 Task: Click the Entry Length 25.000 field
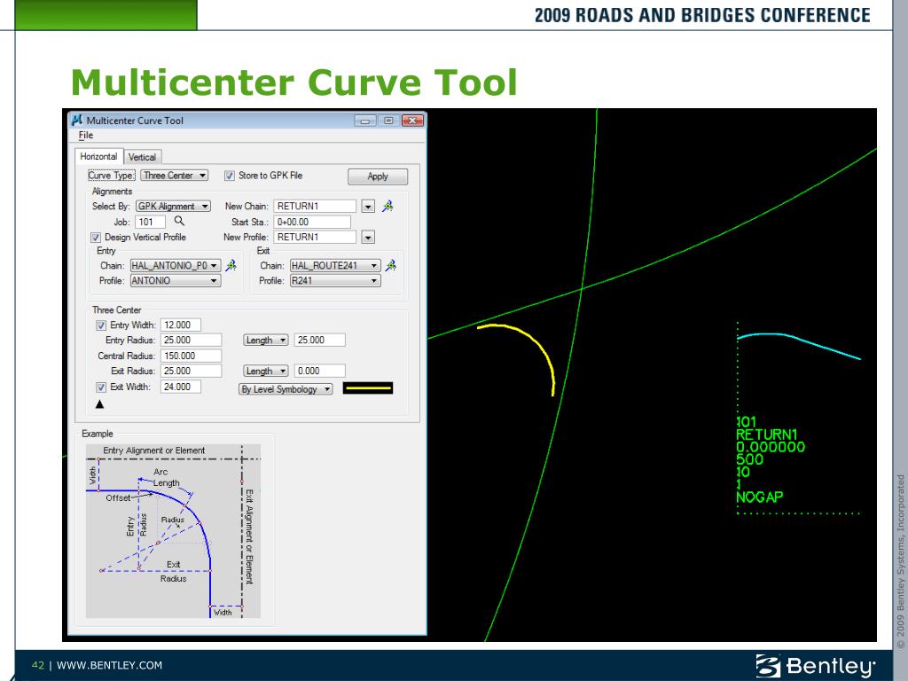tap(319, 340)
